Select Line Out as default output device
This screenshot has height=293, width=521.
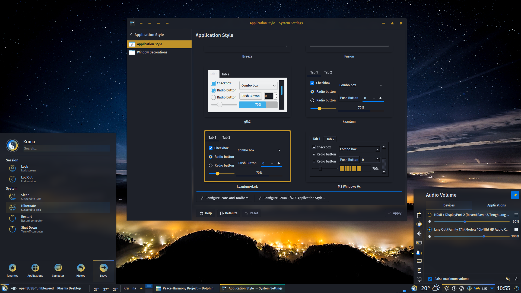coord(430,230)
